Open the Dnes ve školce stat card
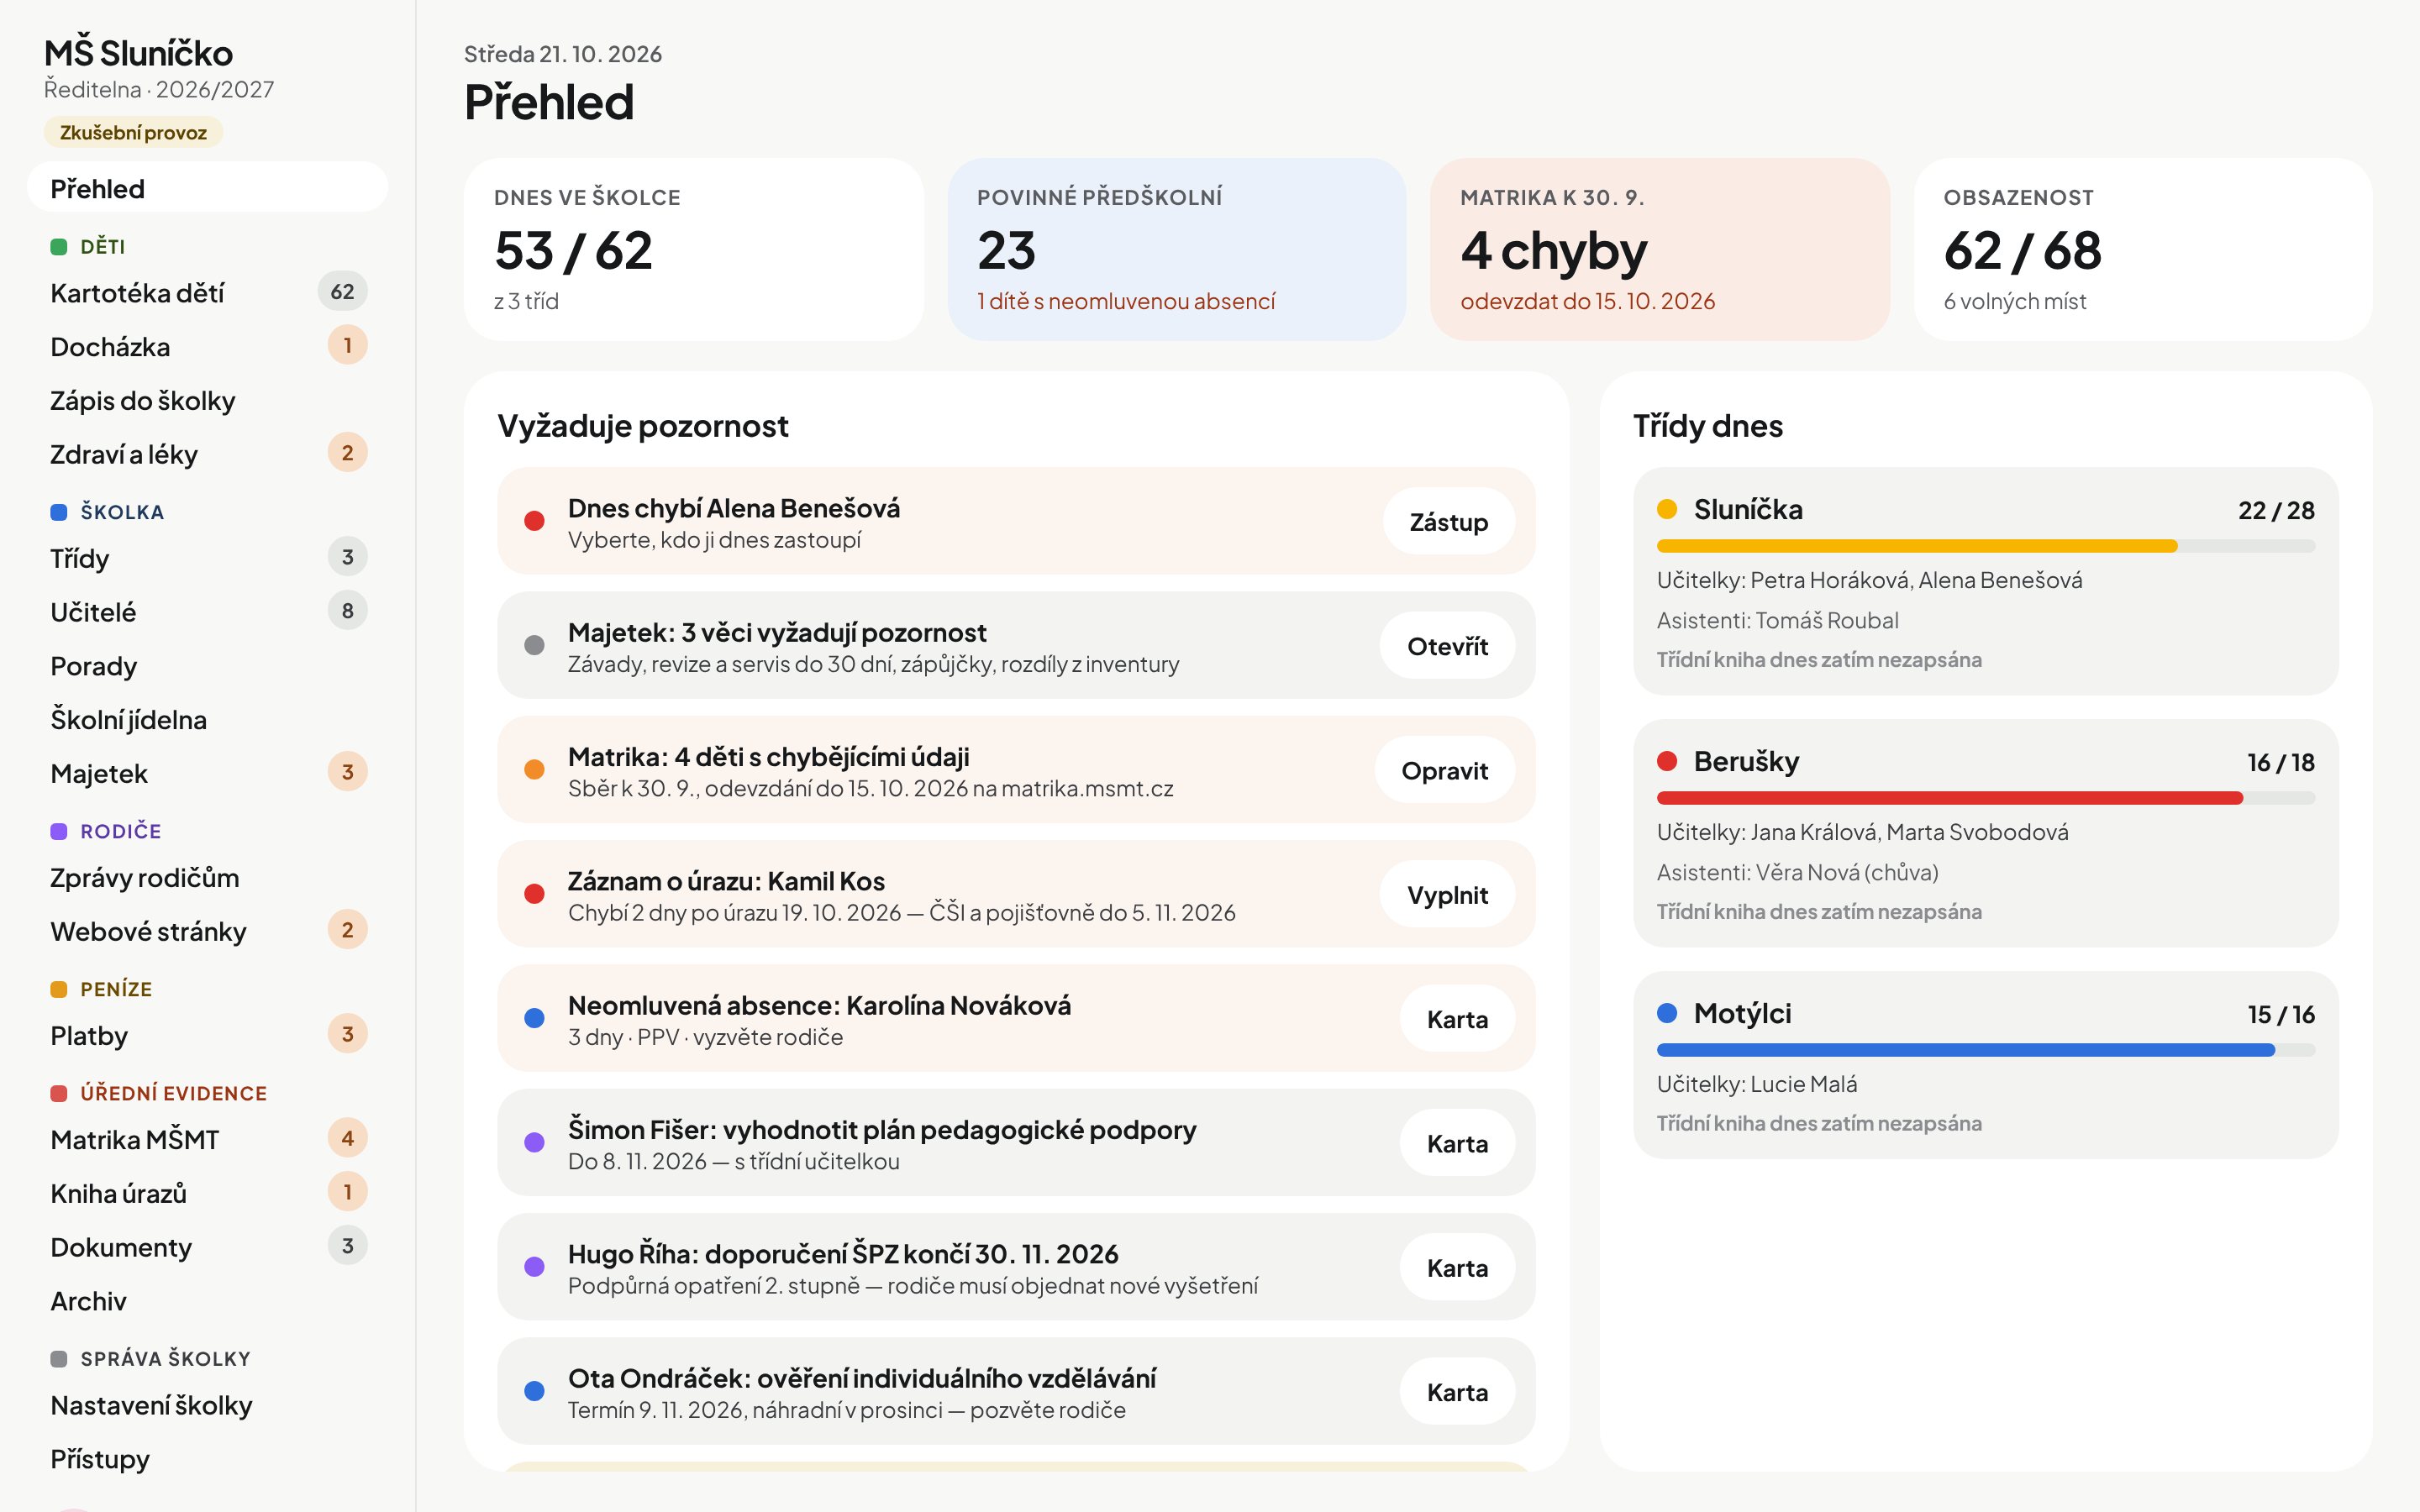Screen dimensions: 2420x1512 click(x=693, y=249)
